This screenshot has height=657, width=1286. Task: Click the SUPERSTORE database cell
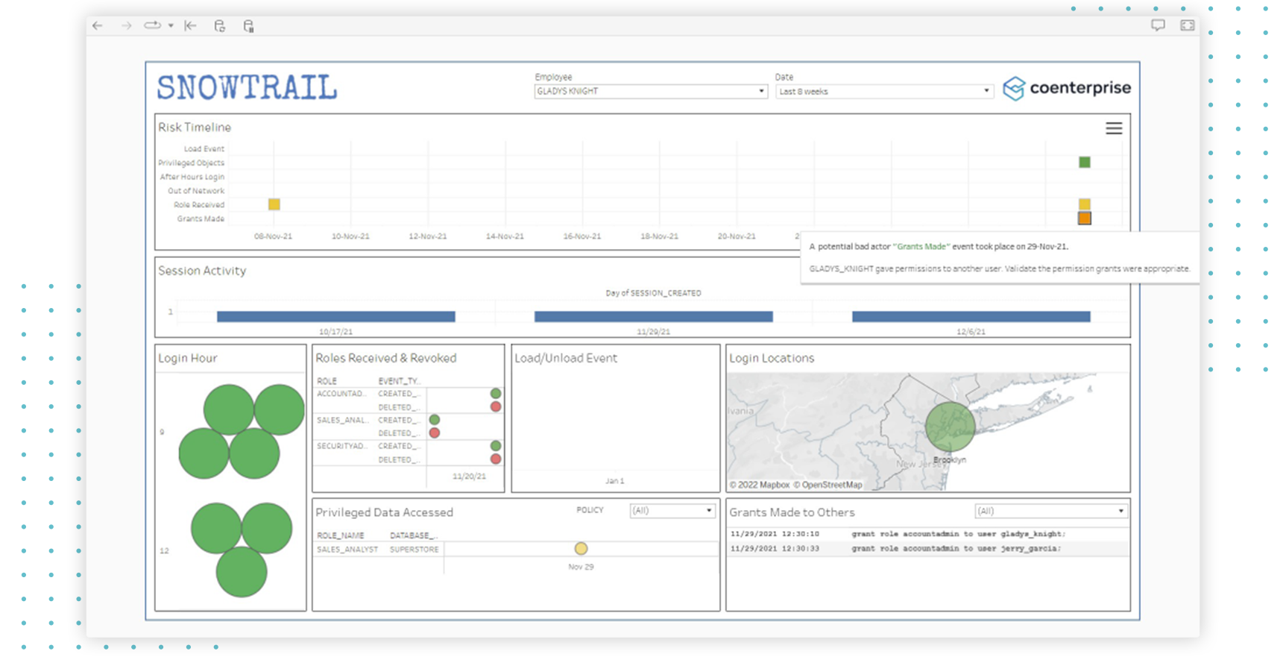click(x=415, y=550)
